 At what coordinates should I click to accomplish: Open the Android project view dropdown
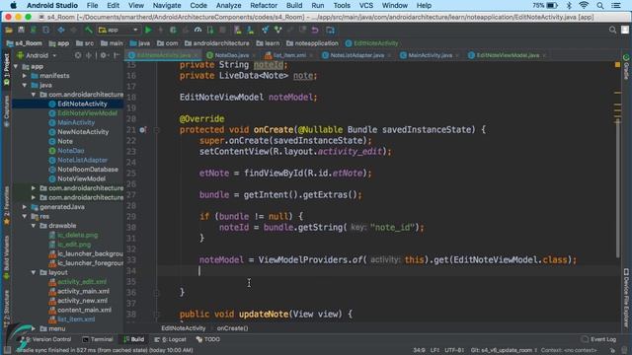[37, 55]
